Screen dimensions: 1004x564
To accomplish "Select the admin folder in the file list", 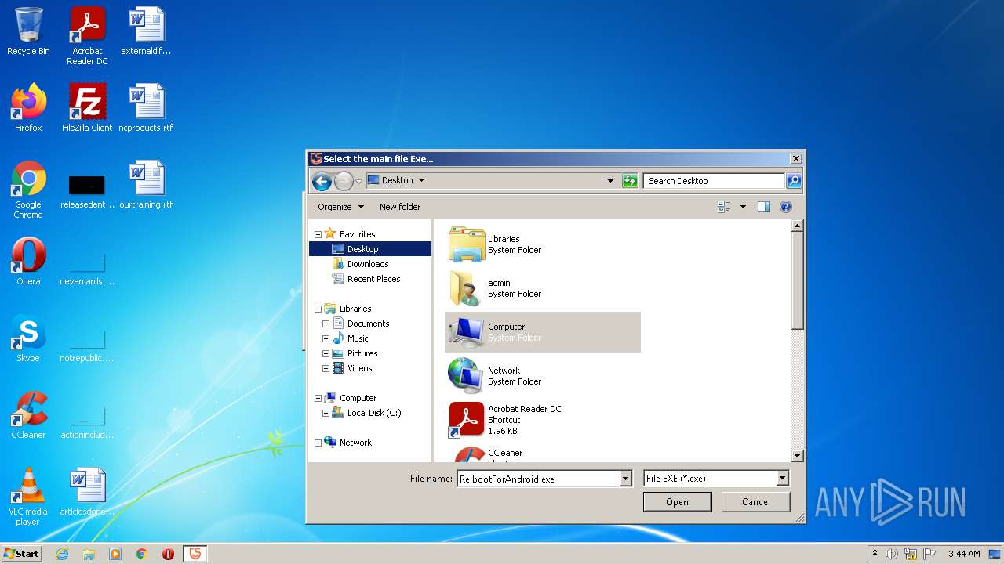I will pyautogui.click(x=543, y=288).
